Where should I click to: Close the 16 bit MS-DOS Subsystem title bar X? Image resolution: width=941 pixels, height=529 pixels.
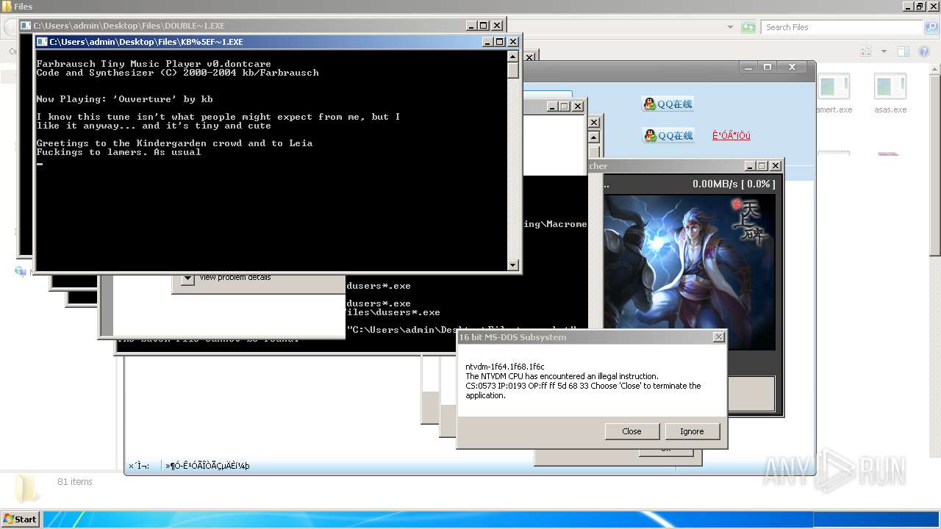(718, 337)
